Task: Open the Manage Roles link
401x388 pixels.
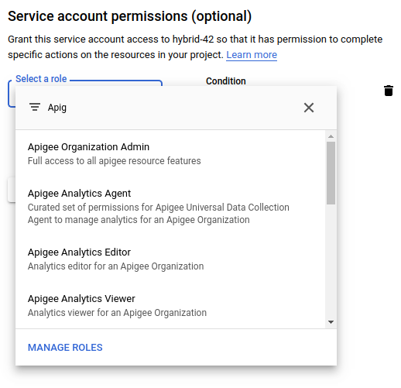Action: pyautogui.click(x=65, y=348)
